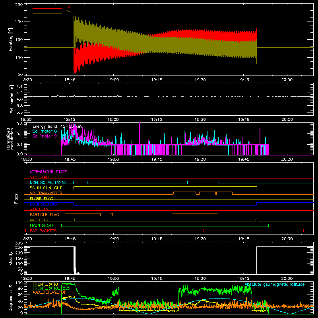318x318 pixels.
Task: Click the 0.3 tick on modulation axis
Action: coord(19,124)
